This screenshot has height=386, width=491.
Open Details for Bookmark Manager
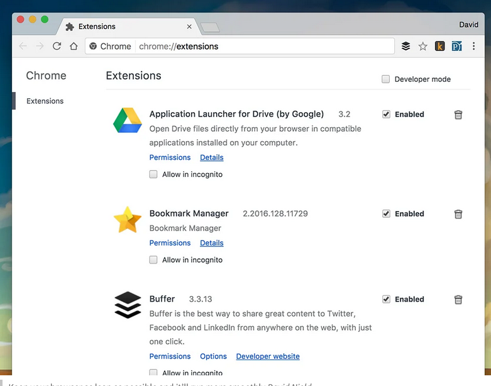[x=212, y=243]
